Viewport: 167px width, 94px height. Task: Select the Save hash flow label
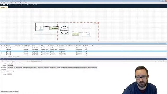click(75, 34)
